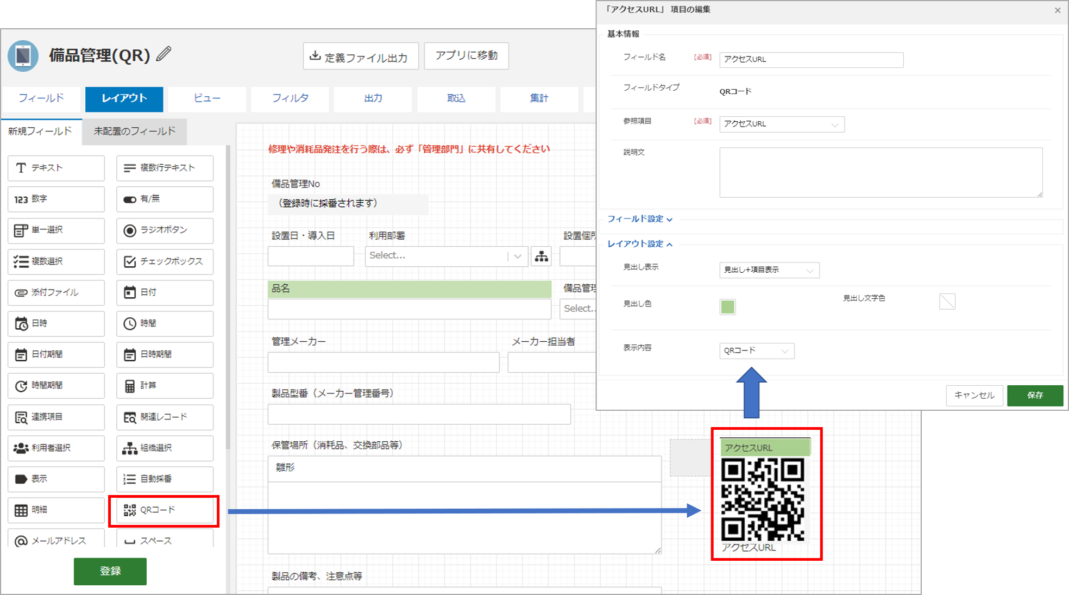Pick the 見出し文字色 swatch

coord(947,301)
